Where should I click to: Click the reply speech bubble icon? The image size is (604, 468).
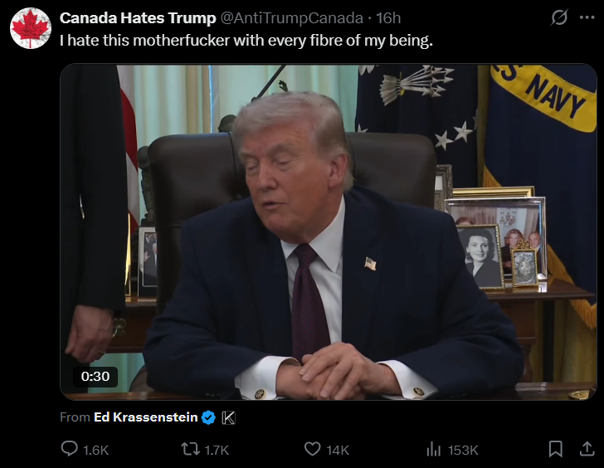(70, 449)
